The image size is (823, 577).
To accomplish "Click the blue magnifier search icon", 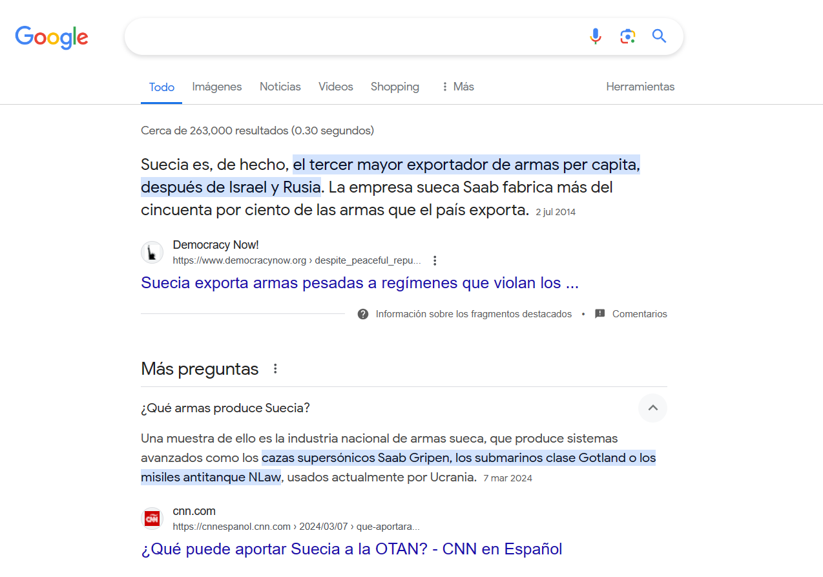I will (659, 36).
